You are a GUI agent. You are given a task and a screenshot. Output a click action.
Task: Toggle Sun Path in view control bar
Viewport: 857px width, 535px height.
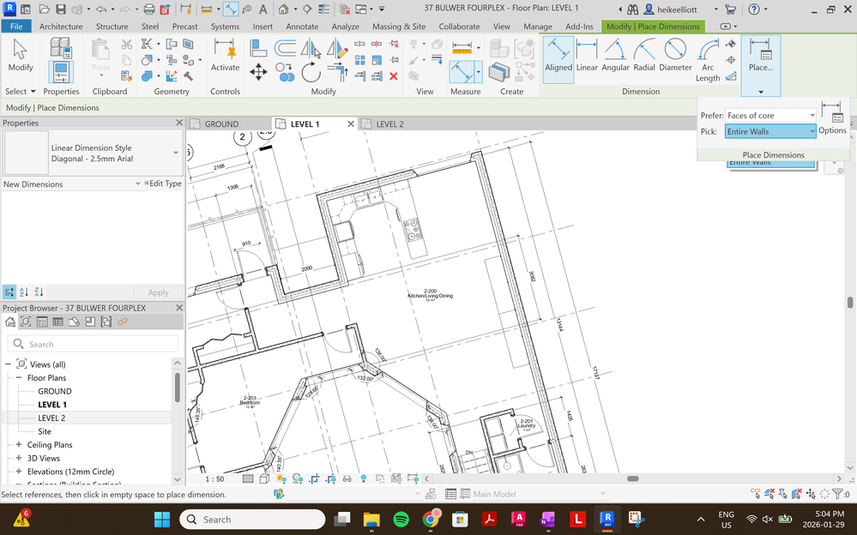(x=281, y=478)
